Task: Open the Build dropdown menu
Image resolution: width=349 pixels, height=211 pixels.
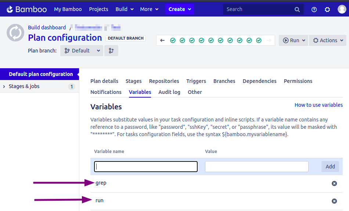Action: tap(125, 9)
